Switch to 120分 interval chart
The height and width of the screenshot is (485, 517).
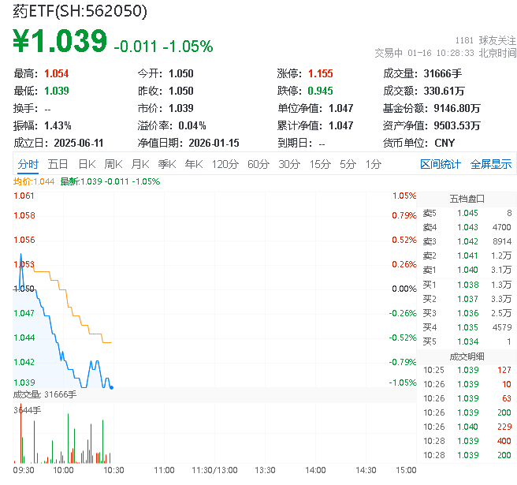(x=225, y=164)
